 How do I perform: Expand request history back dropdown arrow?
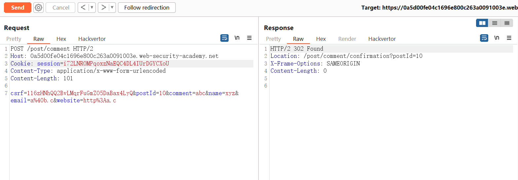(92, 8)
